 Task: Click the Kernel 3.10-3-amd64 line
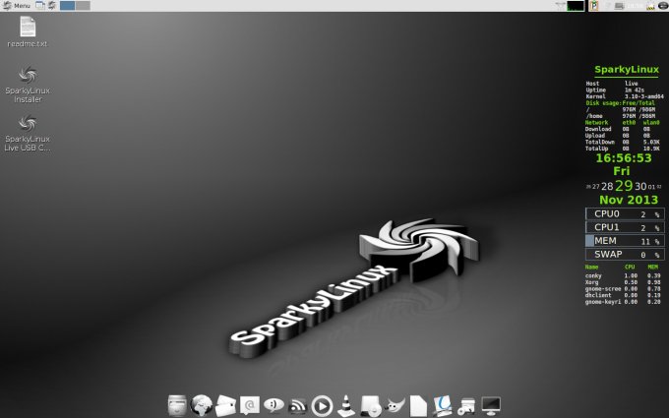click(624, 96)
